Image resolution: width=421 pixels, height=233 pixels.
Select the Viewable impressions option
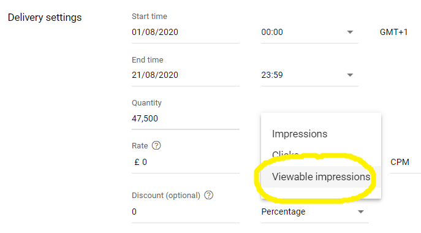pyautogui.click(x=321, y=177)
